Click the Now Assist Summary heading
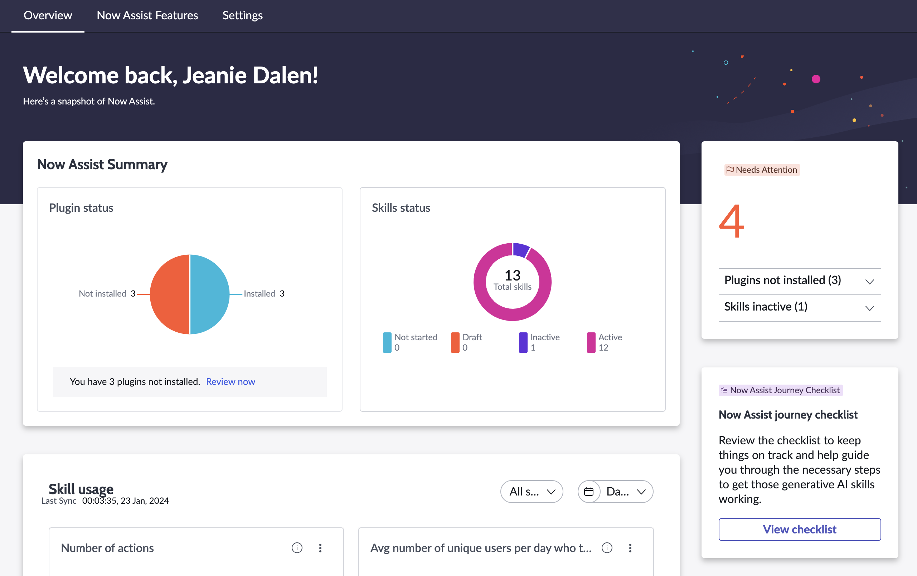This screenshot has height=576, width=917. [x=102, y=165]
